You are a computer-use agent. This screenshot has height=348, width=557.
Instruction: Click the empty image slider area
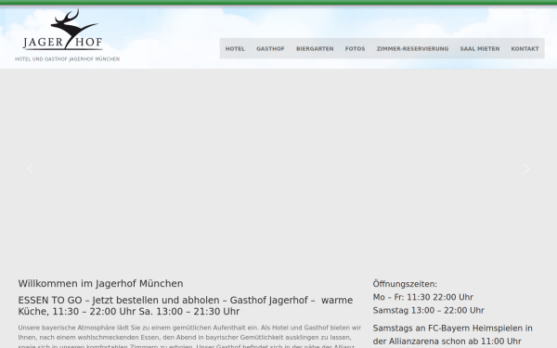pos(278,169)
